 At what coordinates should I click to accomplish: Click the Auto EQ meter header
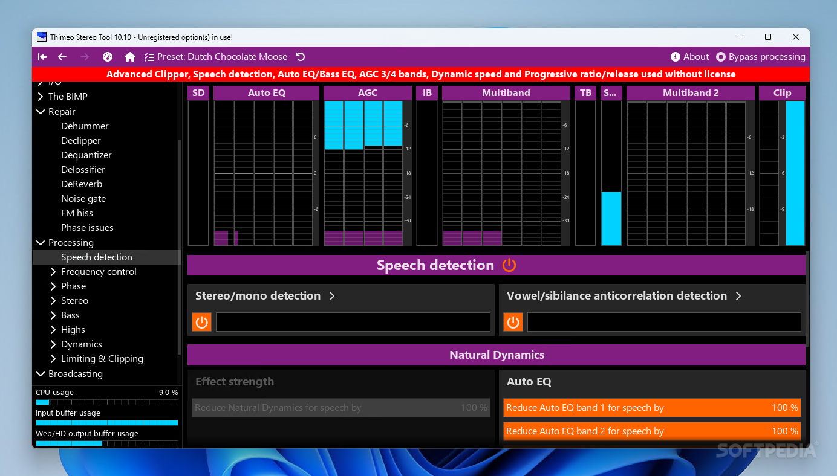tap(267, 93)
